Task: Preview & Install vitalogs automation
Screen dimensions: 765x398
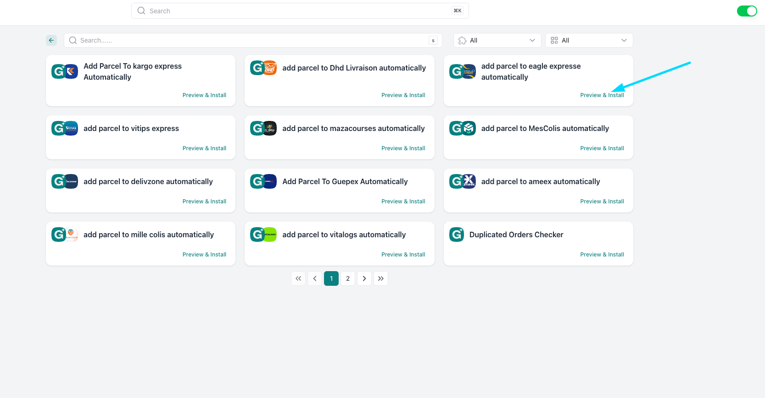Action: pos(403,255)
